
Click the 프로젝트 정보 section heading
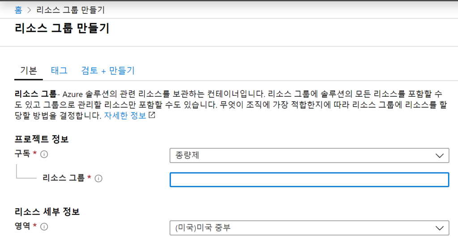pyautogui.click(x=42, y=139)
